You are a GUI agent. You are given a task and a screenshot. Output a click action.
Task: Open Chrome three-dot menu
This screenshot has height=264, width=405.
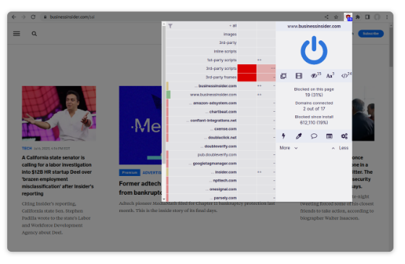[387, 17]
